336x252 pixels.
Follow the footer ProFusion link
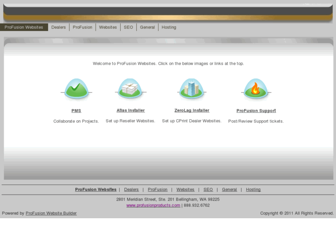158,190
